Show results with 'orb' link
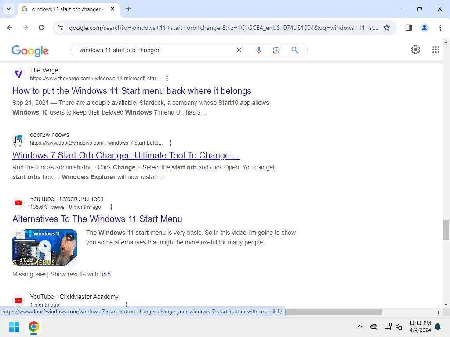Viewport: 450px width, 337px height. coord(106,274)
